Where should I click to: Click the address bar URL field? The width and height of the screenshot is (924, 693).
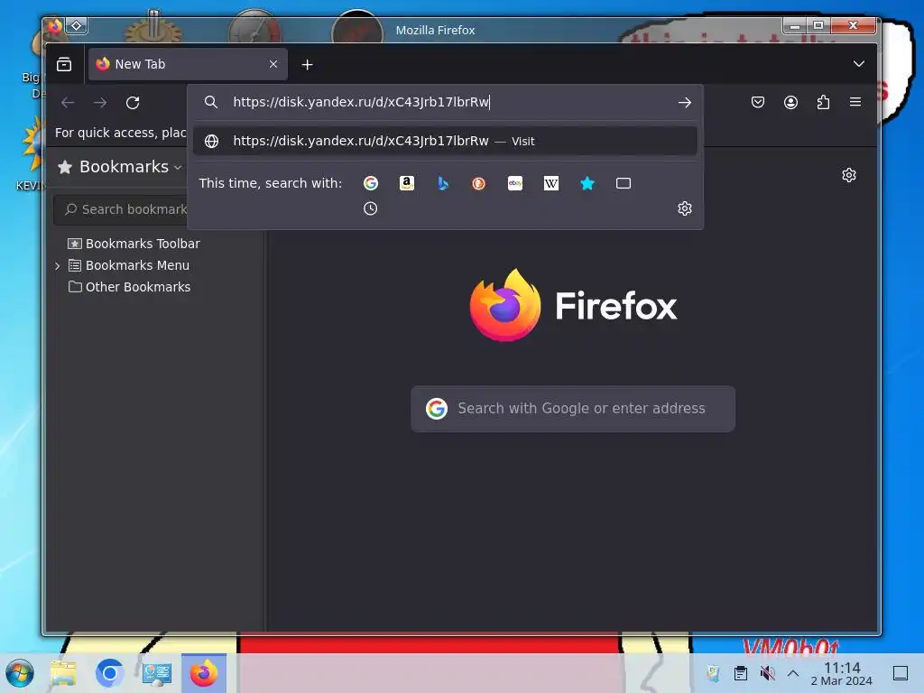pos(448,102)
